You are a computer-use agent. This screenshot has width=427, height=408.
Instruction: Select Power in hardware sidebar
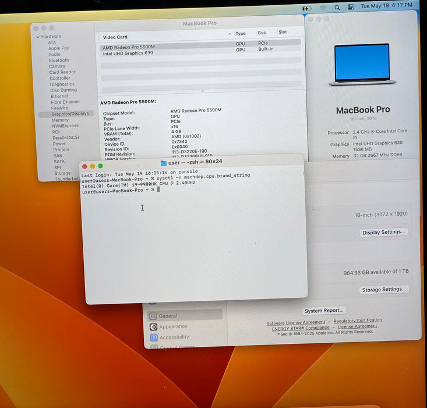59,143
